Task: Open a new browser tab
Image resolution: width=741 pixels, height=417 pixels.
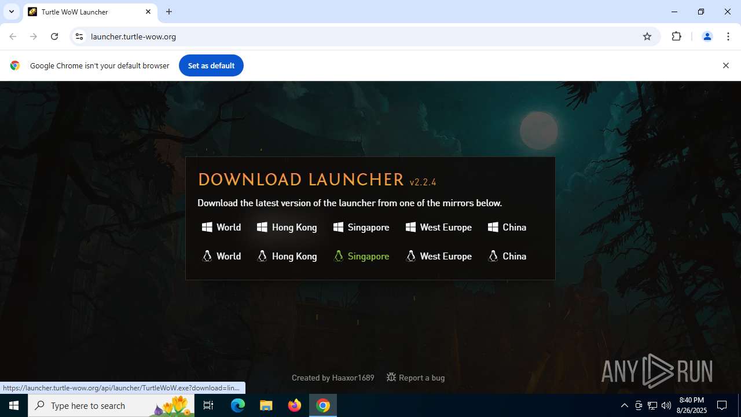Action: tap(169, 12)
